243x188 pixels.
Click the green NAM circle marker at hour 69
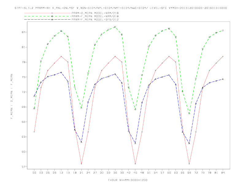(189, 113)
